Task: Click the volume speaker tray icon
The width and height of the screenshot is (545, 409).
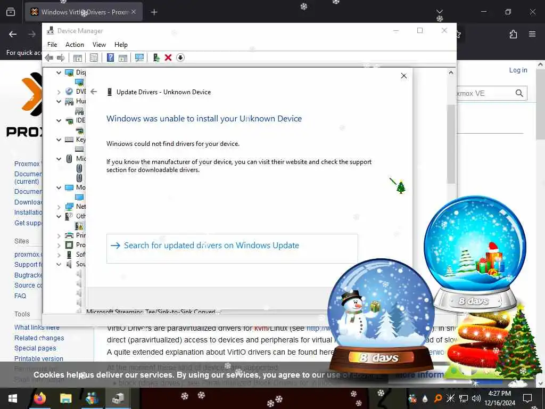Action: coord(476,398)
